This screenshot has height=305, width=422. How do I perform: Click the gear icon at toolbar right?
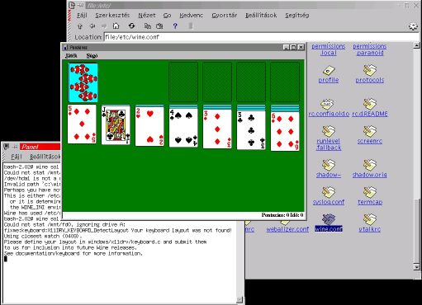tap(413, 26)
